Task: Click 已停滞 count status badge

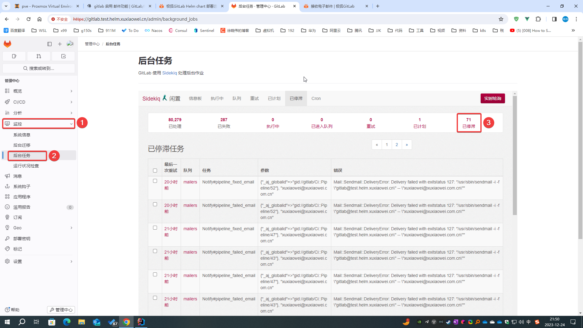Action: pyautogui.click(x=468, y=123)
